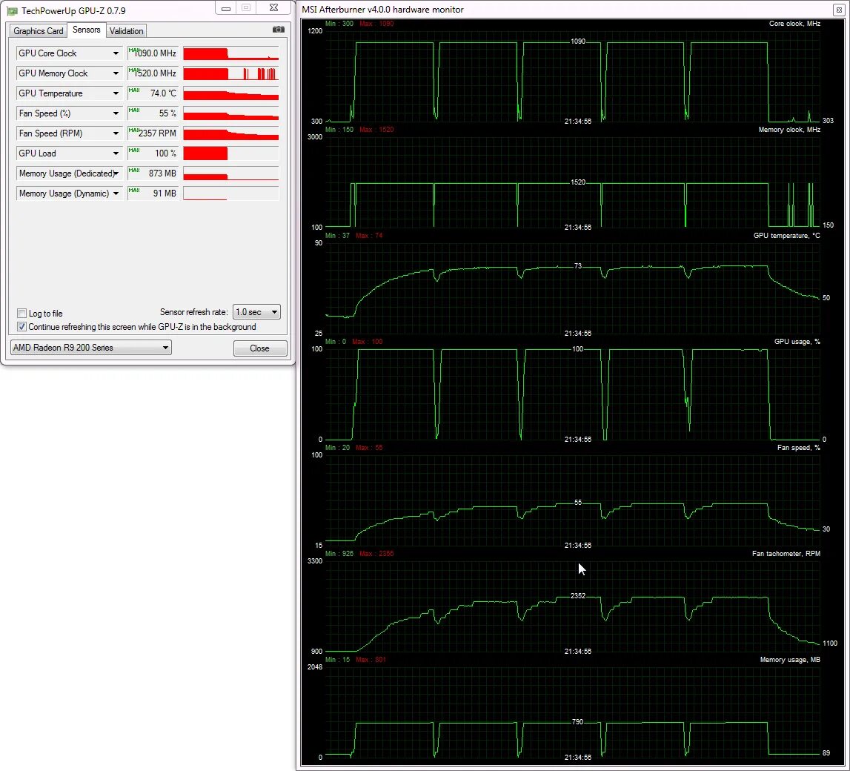Click the GPU-Z app icon in title bar
This screenshot has height=771, width=850.
point(12,10)
